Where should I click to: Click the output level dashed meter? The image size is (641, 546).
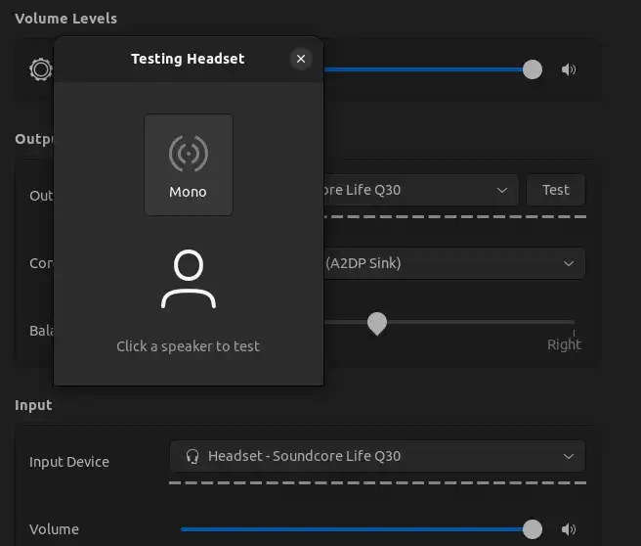(455, 216)
